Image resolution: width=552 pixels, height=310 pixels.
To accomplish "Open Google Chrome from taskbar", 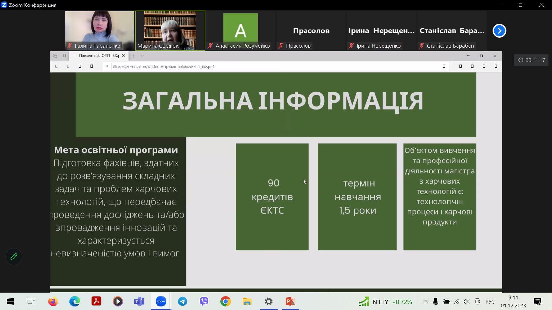I will (226, 302).
